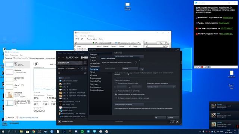Click the recent activity clock icon in Steam library
Image resolution: width=239 pixels, height=134 pixels.
pos(82,68)
